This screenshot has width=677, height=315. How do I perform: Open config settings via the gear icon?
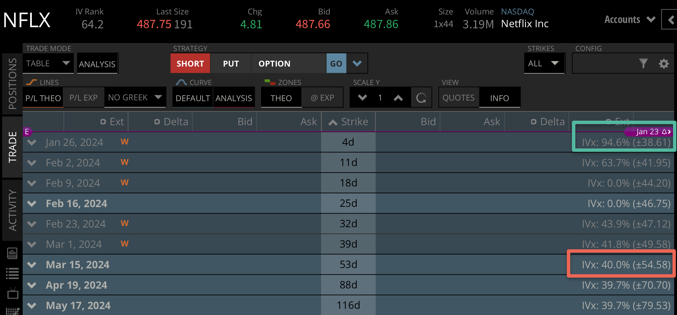click(664, 64)
